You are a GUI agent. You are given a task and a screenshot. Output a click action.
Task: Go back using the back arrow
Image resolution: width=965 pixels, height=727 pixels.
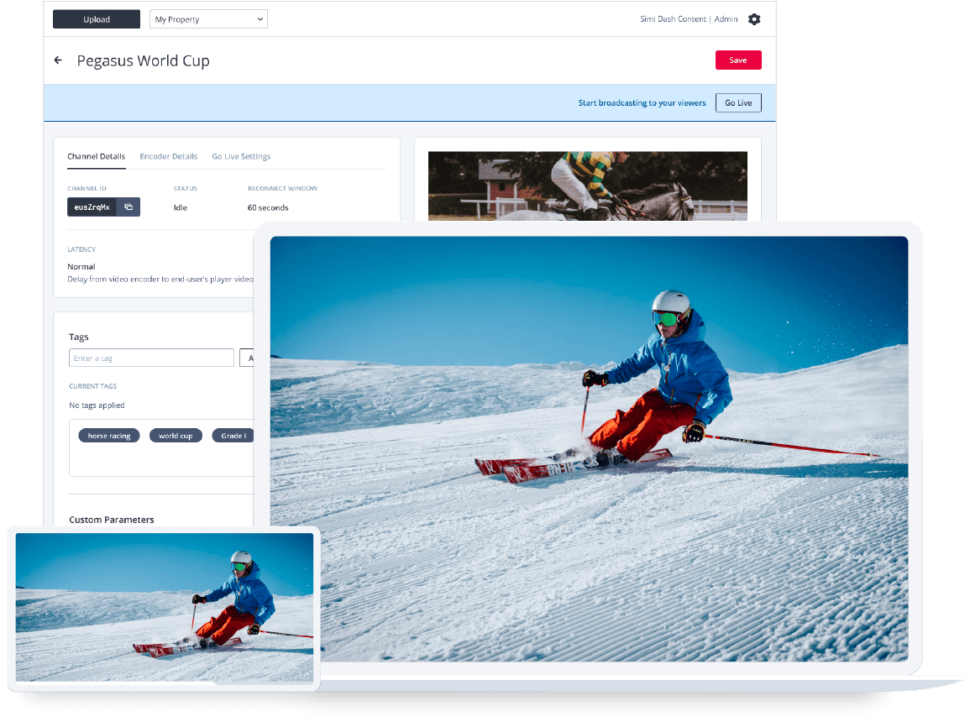pos(56,60)
